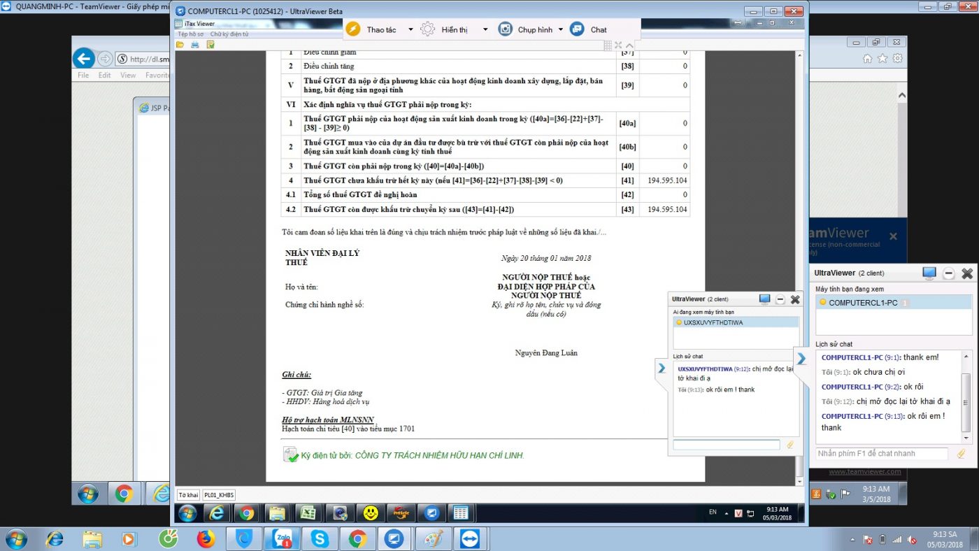Image resolution: width=979 pixels, height=551 pixels.
Task: Minimize the large UltraViewer chat panel
Action: (949, 273)
